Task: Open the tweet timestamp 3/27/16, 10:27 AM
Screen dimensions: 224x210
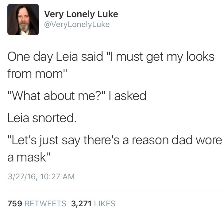Action: (41, 177)
